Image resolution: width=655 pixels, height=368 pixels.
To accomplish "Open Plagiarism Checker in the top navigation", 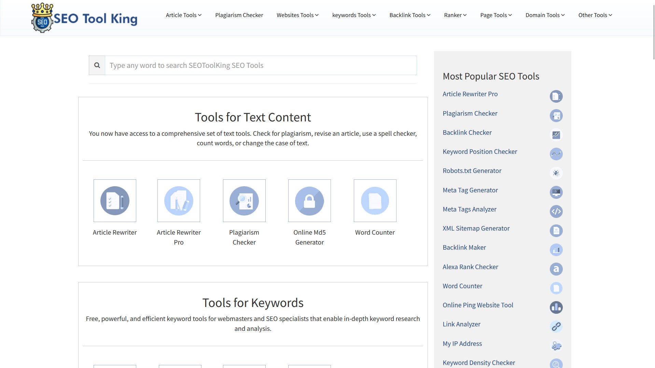I will [239, 15].
